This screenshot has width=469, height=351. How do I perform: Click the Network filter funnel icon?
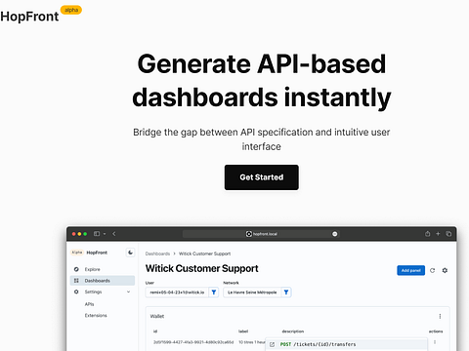pos(286,292)
